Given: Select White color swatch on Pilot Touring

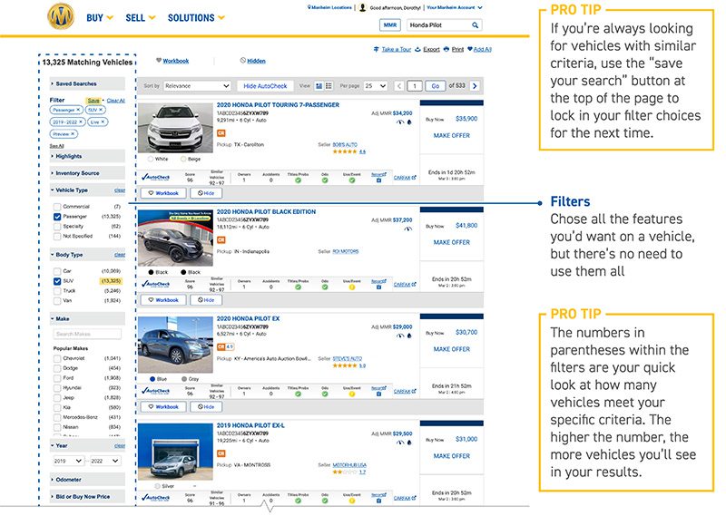Looking at the screenshot, I should [151, 159].
